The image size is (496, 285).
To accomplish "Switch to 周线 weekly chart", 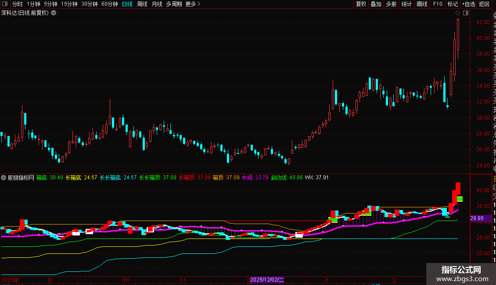I will tap(142, 4).
